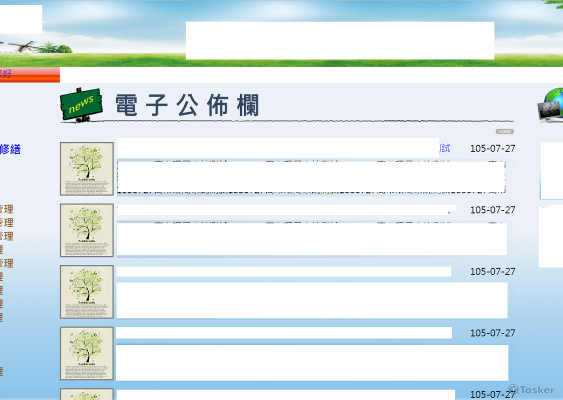The image size is (563, 400).
Task: Open the globe and monitor icon
Action: 549,105
